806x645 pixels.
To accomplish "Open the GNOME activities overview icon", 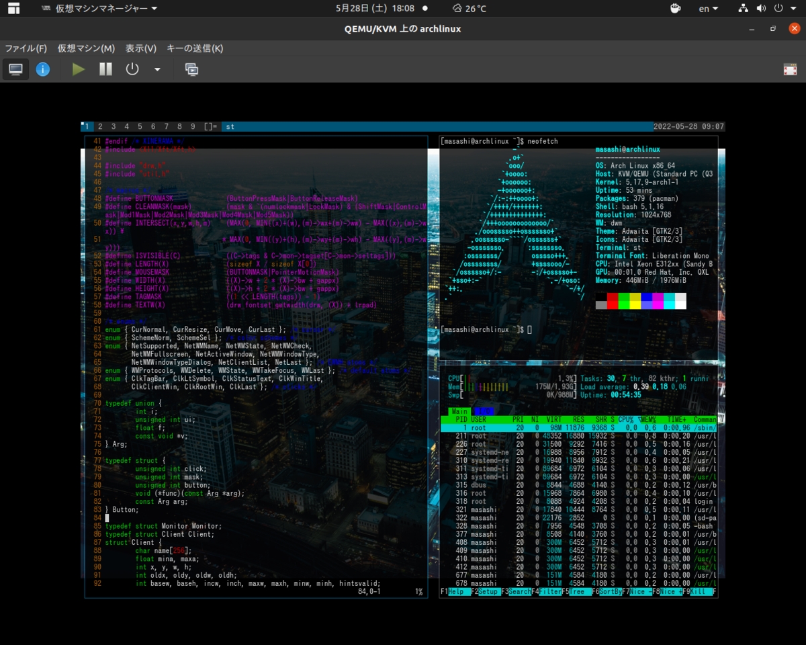I will click(x=13, y=9).
